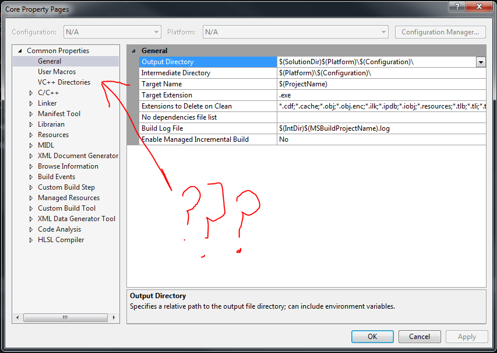Expand the Manifest Tool node

point(31,113)
